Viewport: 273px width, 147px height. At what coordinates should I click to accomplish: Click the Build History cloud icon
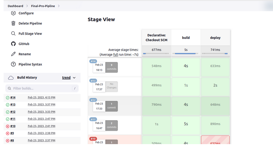[x=11, y=78]
